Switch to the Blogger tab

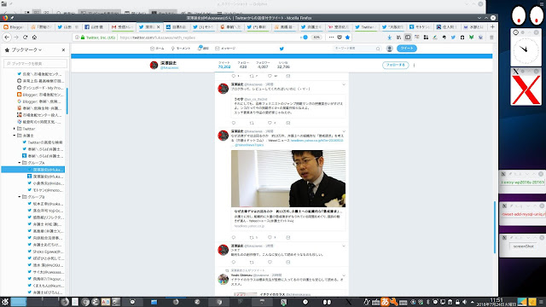[x=14, y=26]
